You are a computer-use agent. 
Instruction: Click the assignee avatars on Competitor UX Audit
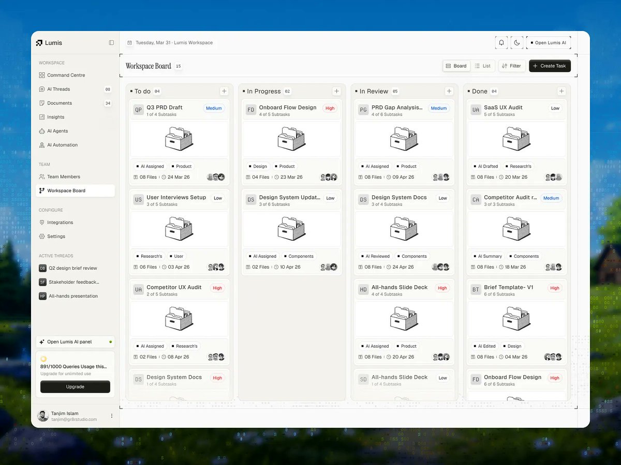point(216,357)
